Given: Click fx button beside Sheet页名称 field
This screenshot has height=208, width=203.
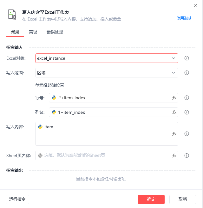Looking at the screenshot, I should point(174,156).
